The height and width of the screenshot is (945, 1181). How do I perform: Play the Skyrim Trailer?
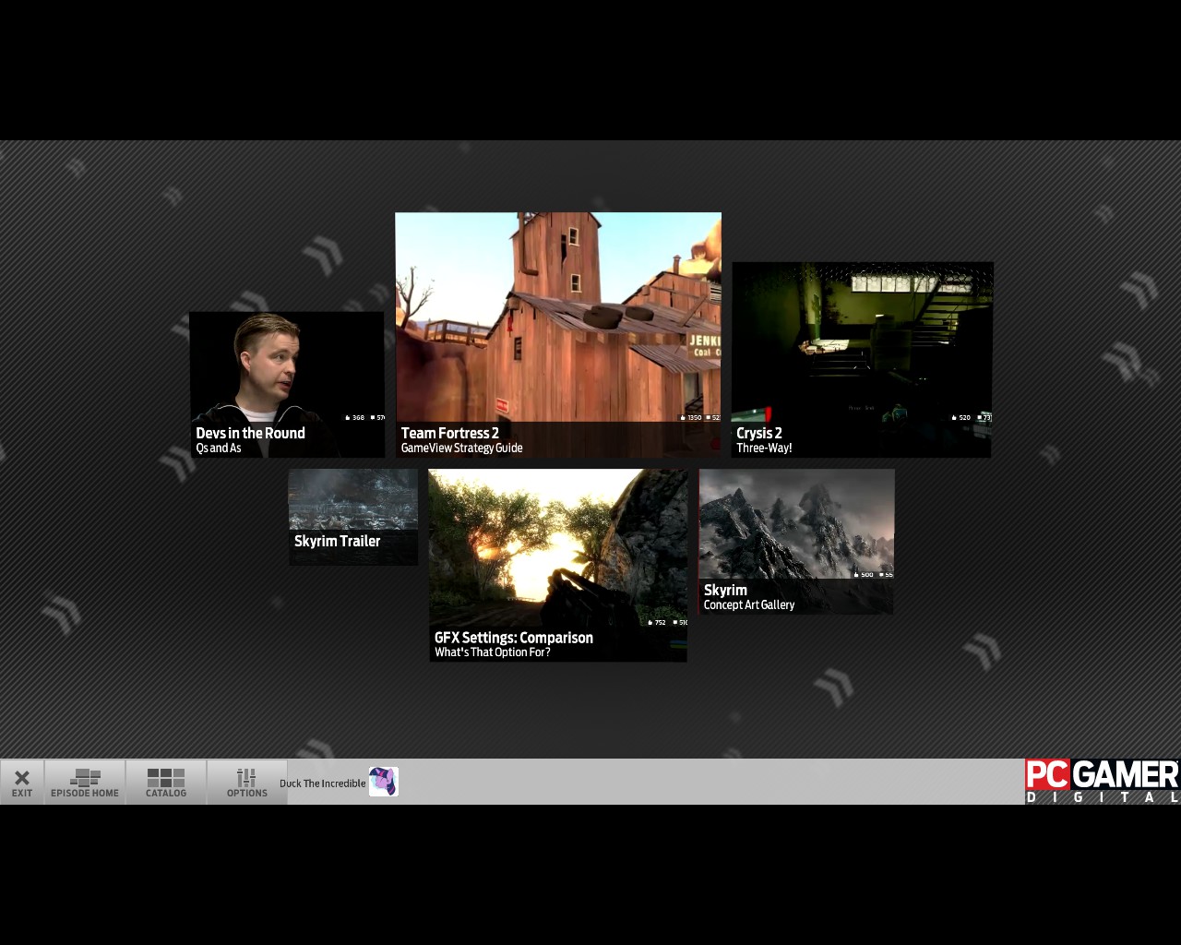353,517
